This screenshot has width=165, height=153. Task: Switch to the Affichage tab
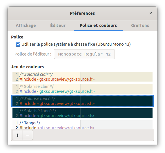point(26,25)
